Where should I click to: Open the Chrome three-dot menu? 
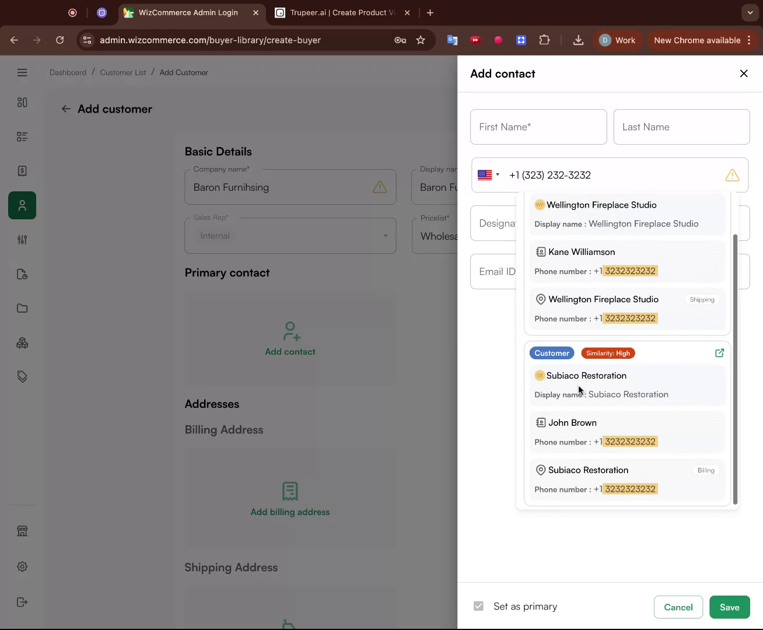click(749, 40)
